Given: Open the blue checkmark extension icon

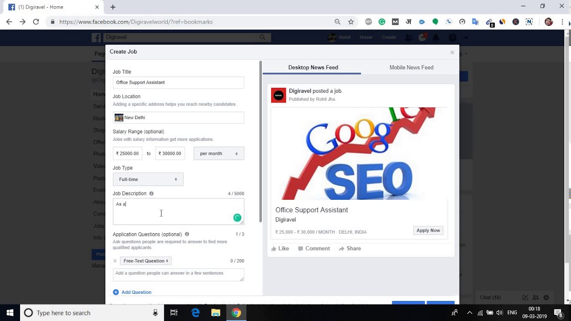Looking at the screenshot, I should 422,21.
